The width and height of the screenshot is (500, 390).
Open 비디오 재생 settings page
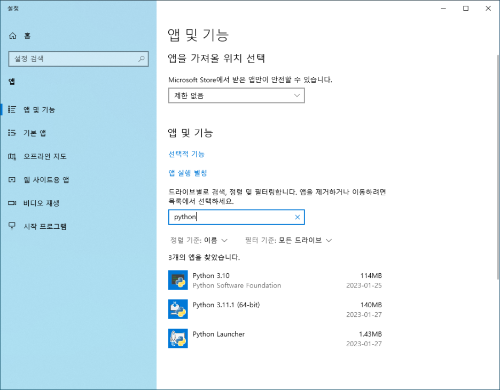click(78, 203)
